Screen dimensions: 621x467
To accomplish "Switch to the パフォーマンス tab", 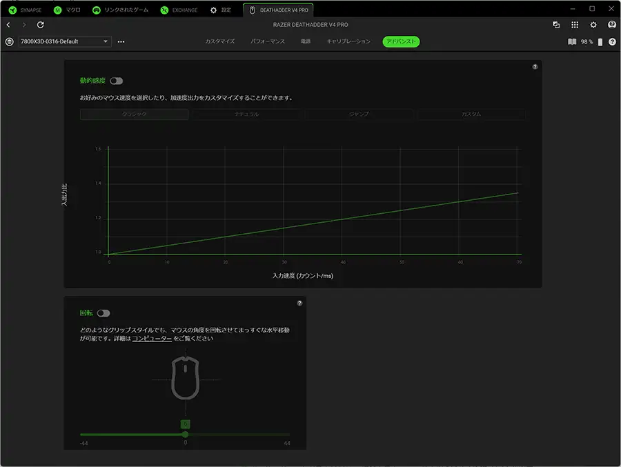I will (267, 41).
